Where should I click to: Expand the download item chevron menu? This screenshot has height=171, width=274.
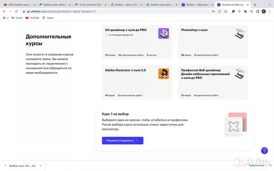(x=41, y=166)
